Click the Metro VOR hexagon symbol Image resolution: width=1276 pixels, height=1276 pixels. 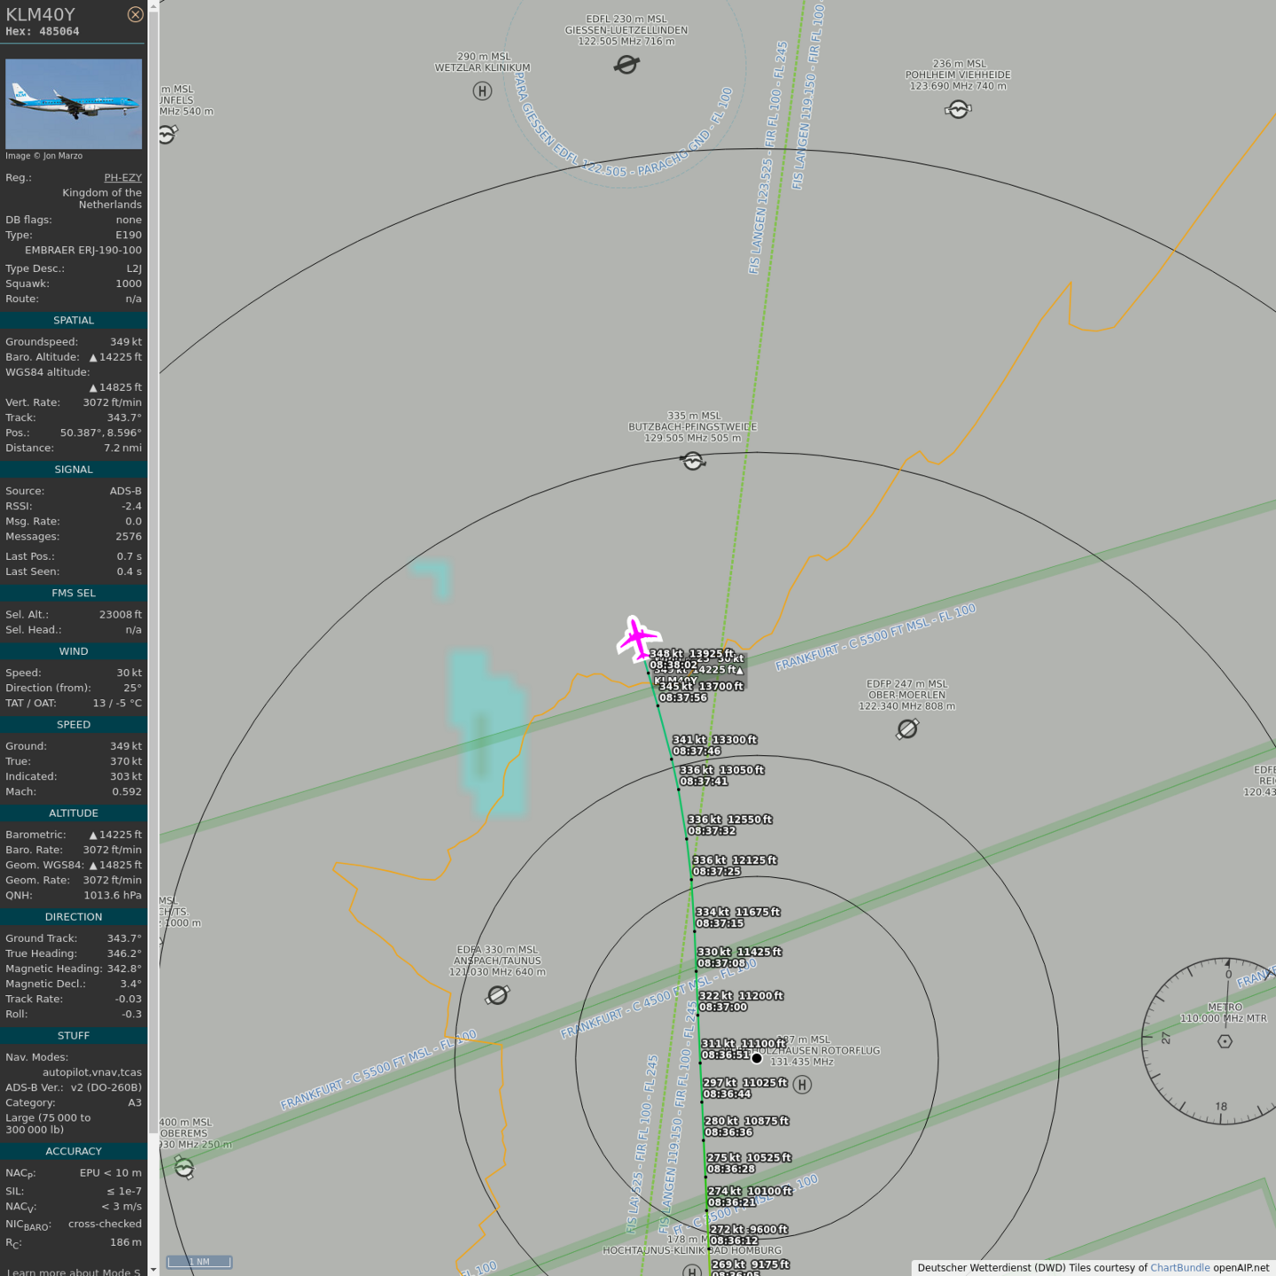click(x=1225, y=1041)
